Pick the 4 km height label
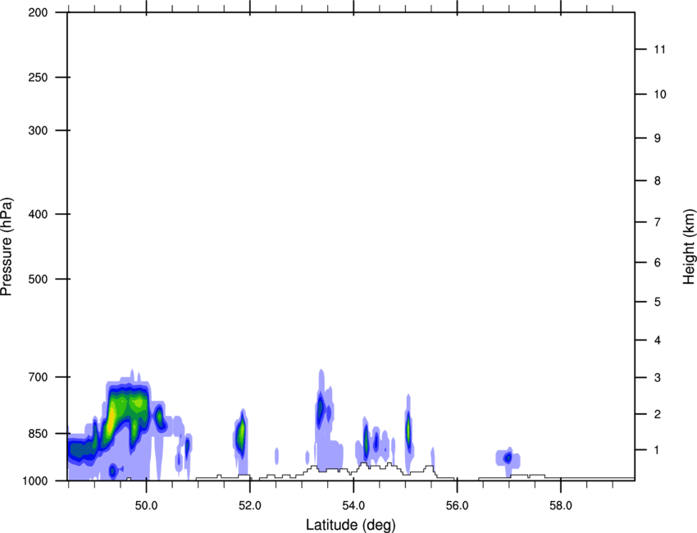 [658, 340]
